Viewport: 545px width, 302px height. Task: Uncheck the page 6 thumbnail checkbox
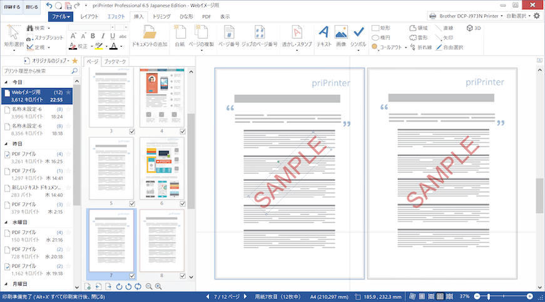point(183,203)
